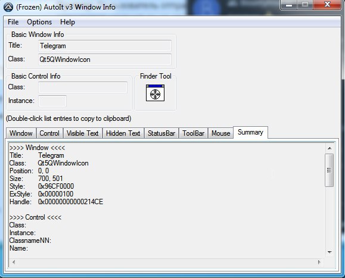
Task: Click the "Instance:" line in the summary list
Action: [23, 233]
